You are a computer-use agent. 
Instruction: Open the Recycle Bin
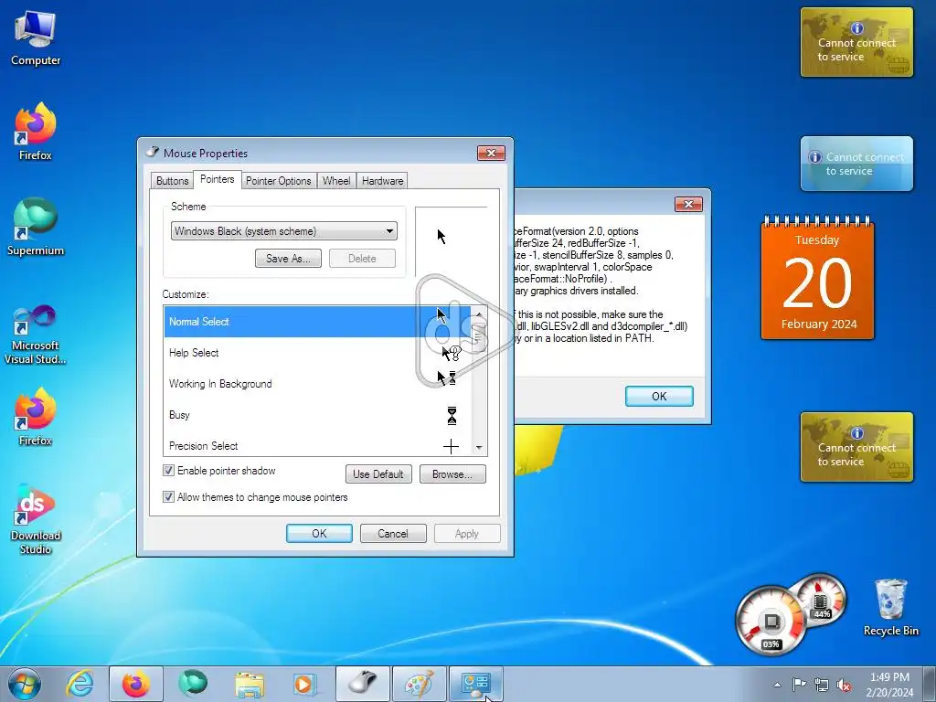[890, 607]
